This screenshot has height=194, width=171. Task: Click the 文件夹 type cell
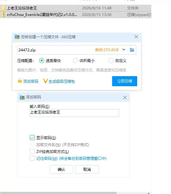pyautogui.click(x=133, y=8)
